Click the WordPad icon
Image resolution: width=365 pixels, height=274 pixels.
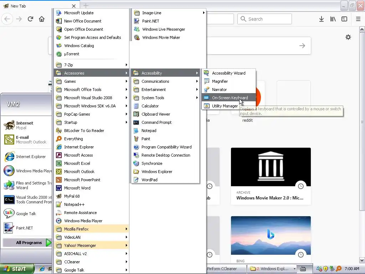tap(136, 180)
